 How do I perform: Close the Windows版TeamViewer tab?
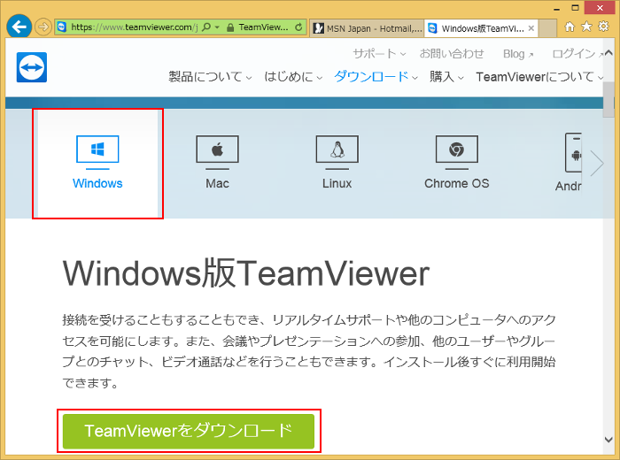531,28
